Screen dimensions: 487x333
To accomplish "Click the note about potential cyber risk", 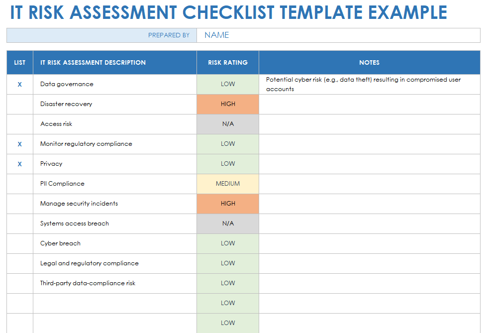I will coord(363,84).
